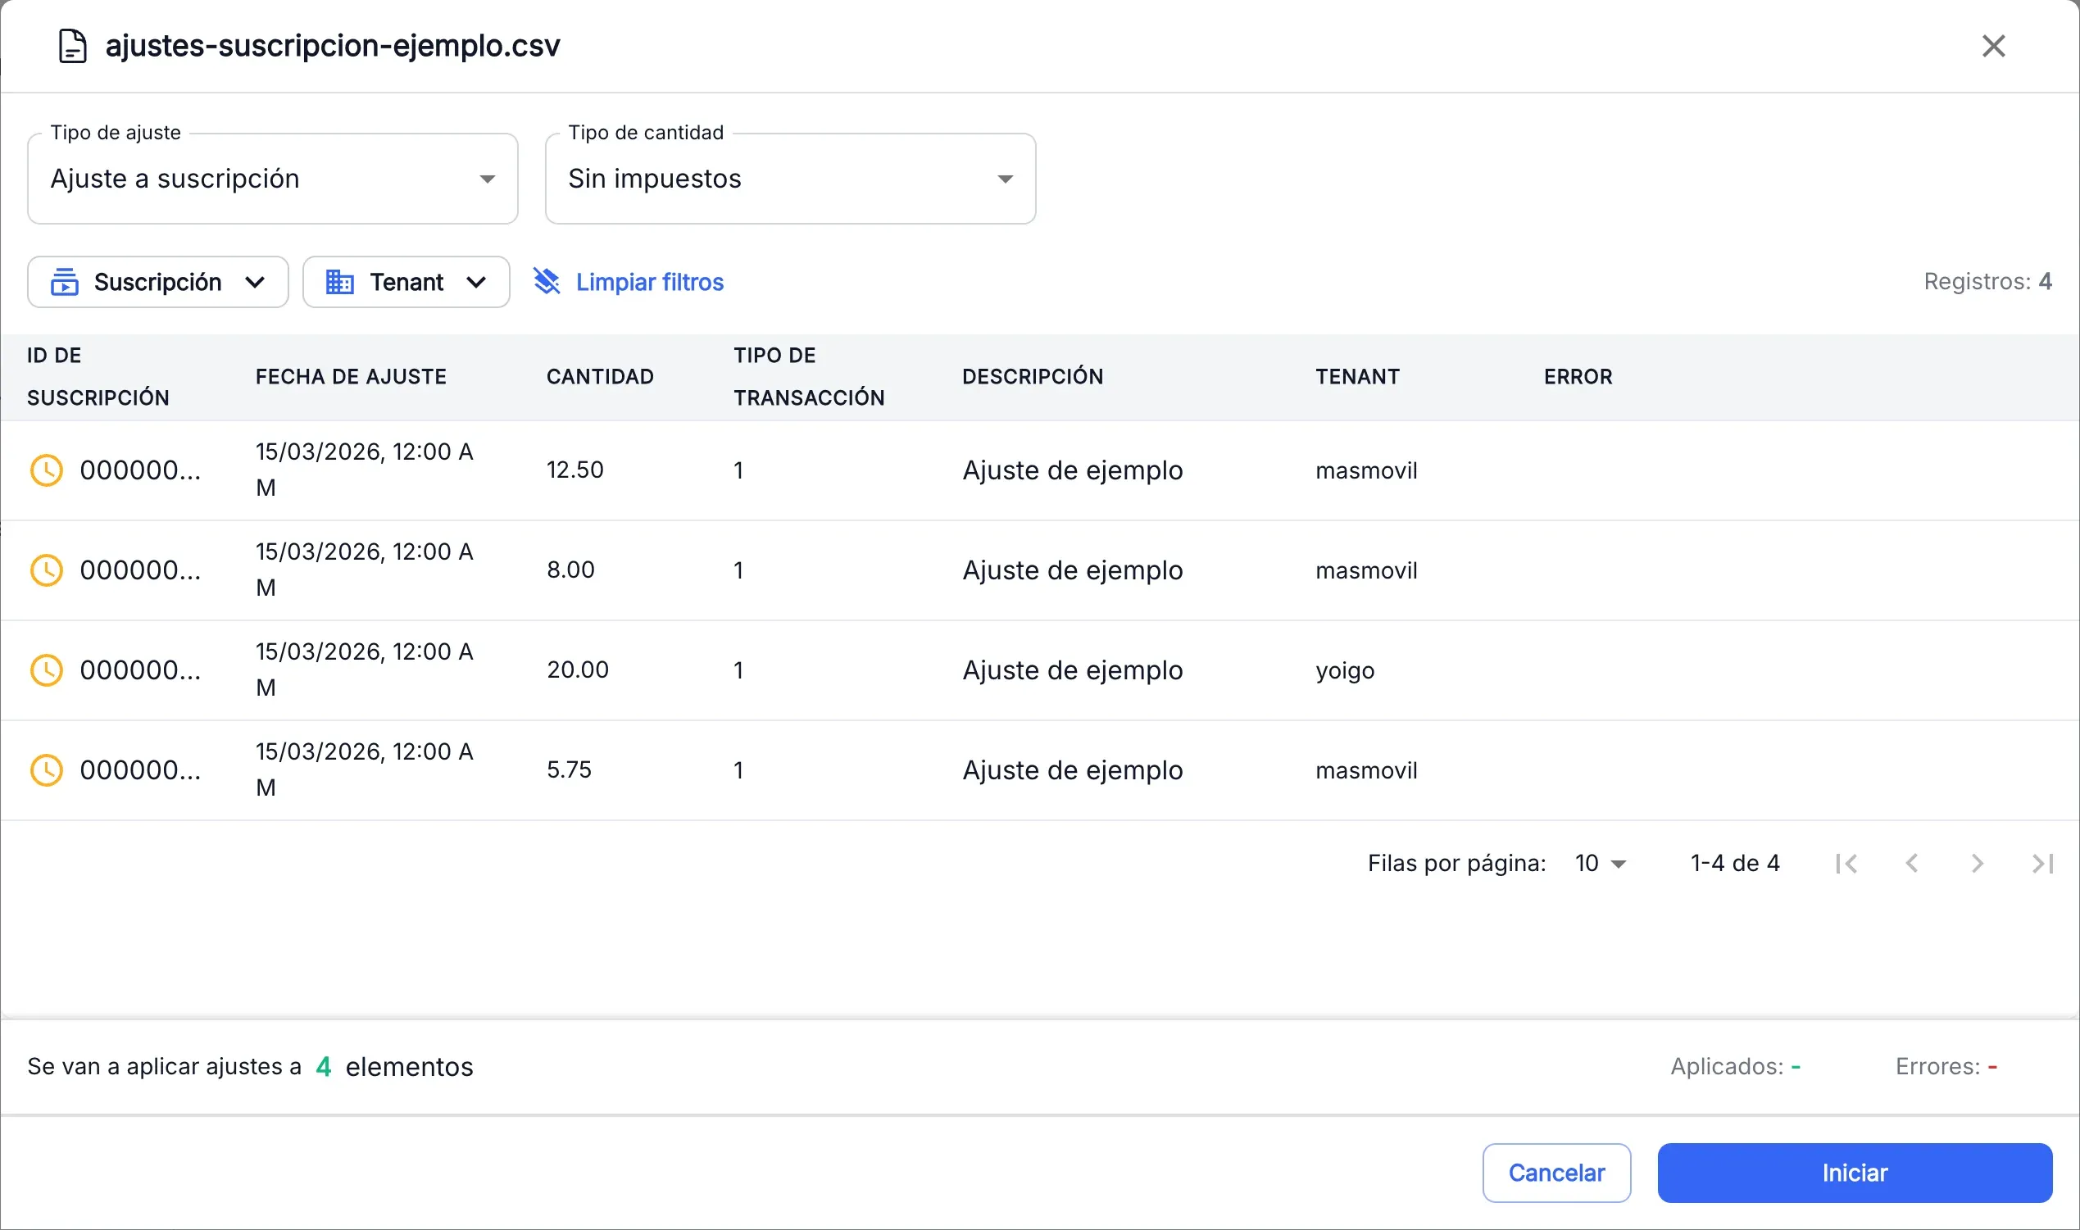The image size is (2080, 1230).
Task: Click the Suscripción filter icon
Action: pyautogui.click(x=65, y=282)
